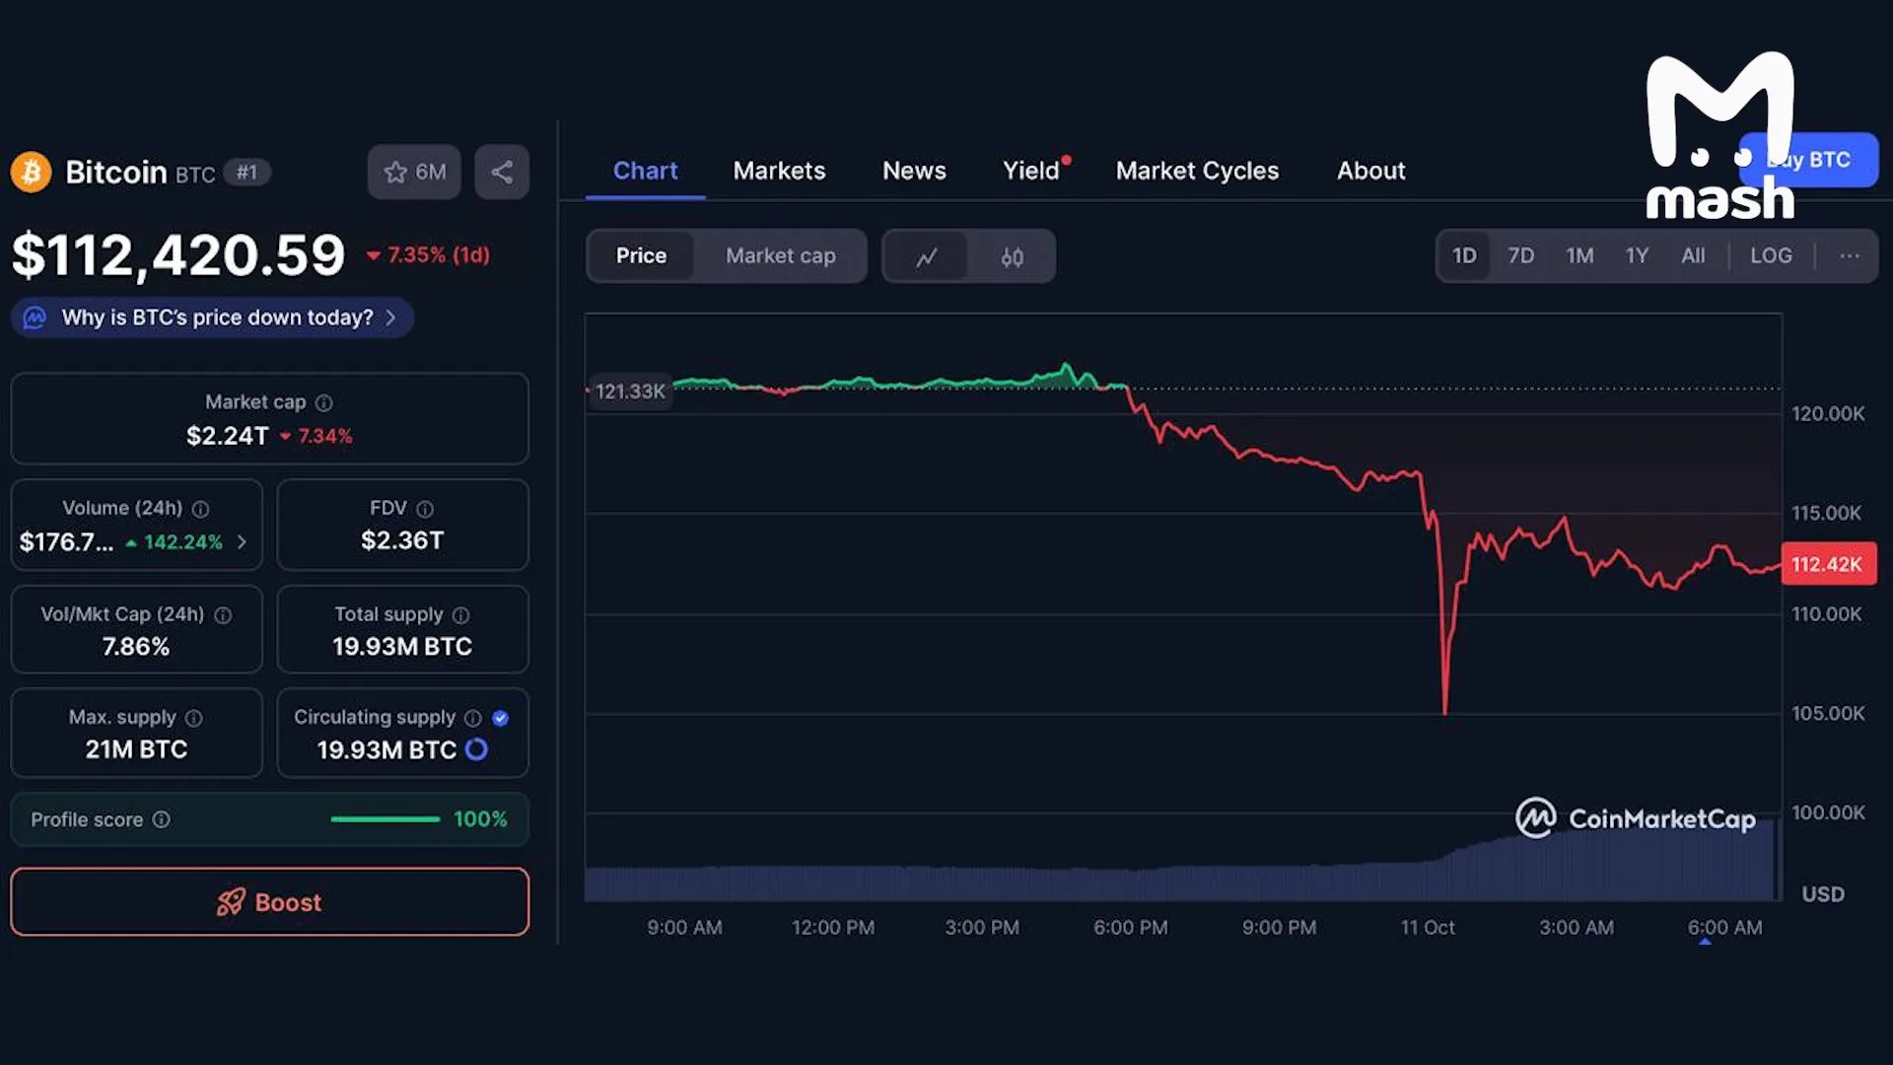Expand the Volume (24h) details chevron

click(242, 542)
